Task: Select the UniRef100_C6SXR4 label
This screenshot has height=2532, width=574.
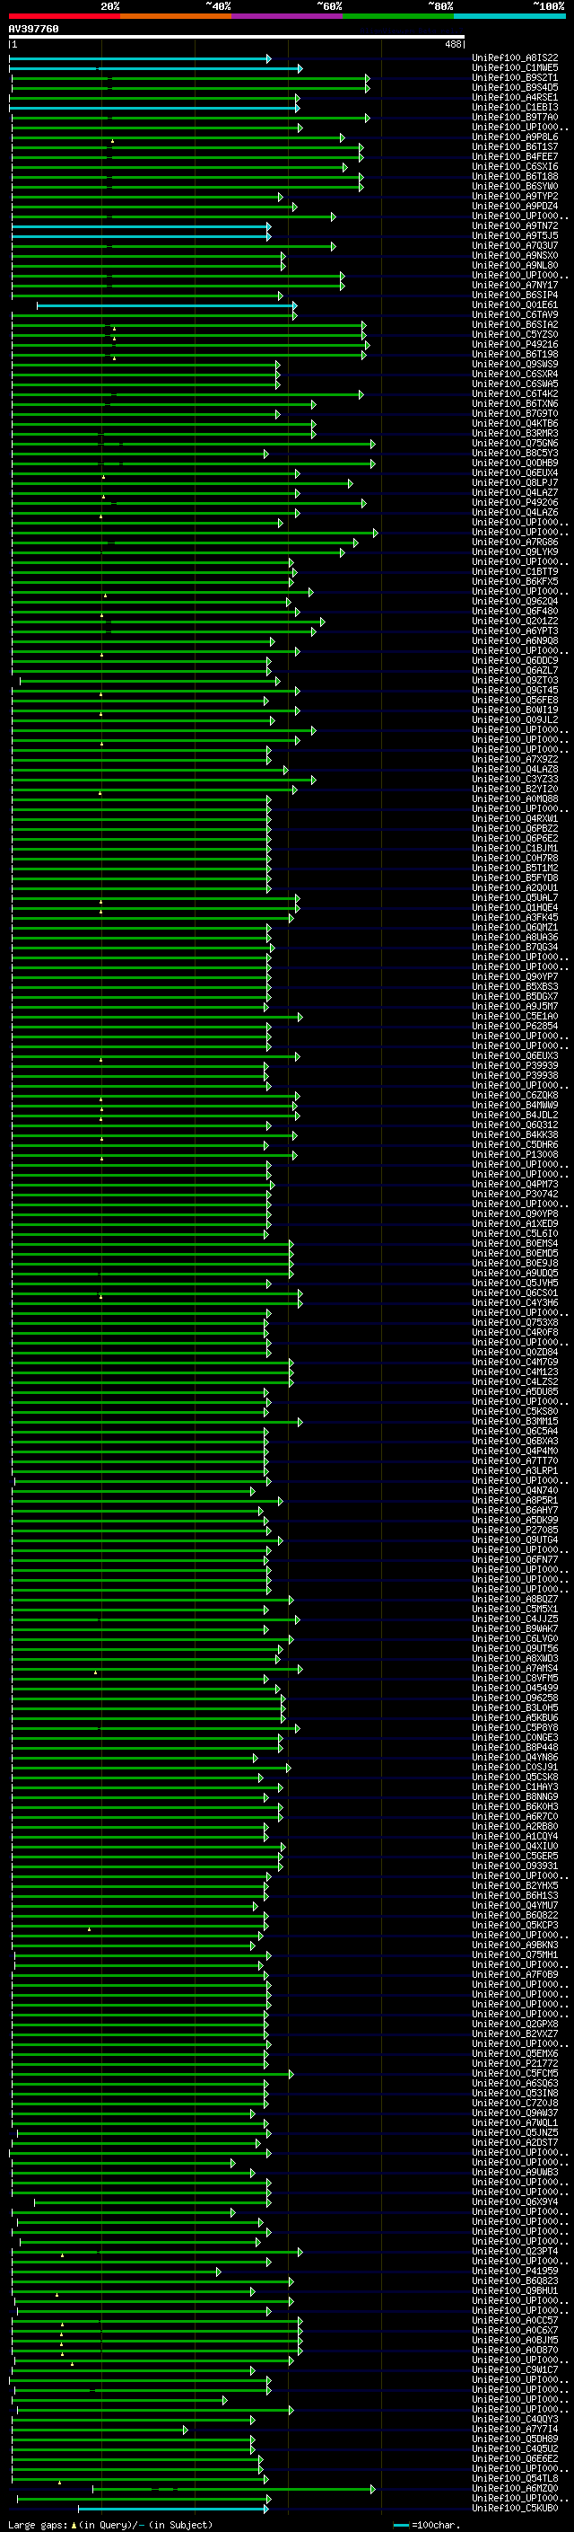Action: (x=515, y=375)
